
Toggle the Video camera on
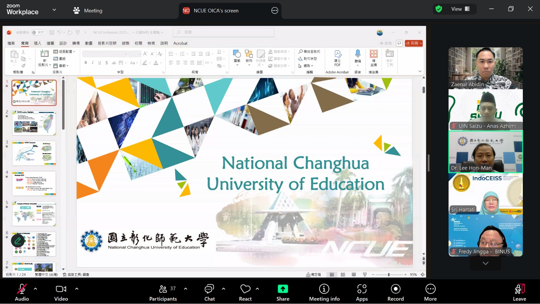pyautogui.click(x=61, y=289)
